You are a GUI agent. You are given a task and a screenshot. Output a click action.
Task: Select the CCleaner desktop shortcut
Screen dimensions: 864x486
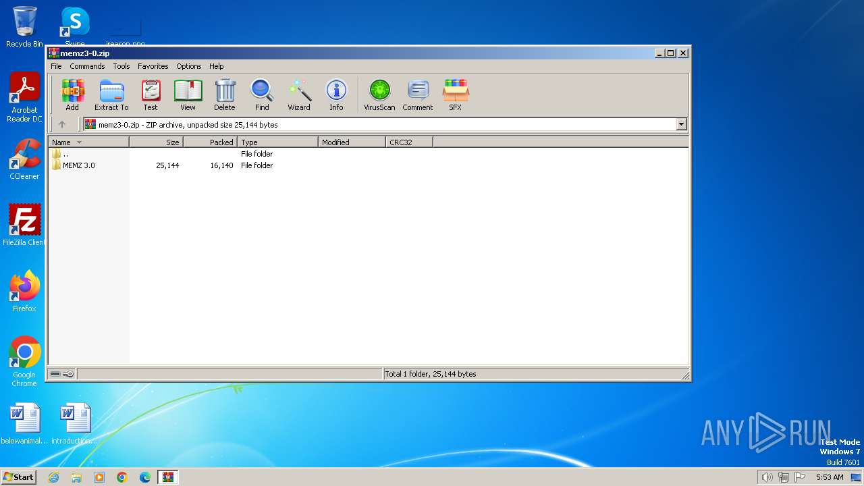[24, 159]
